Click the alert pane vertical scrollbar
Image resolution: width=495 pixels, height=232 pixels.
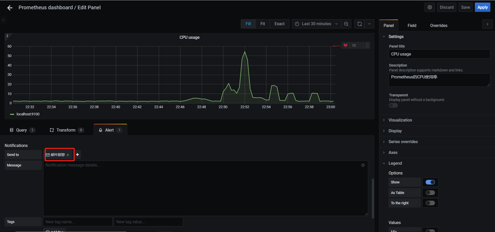(373, 198)
